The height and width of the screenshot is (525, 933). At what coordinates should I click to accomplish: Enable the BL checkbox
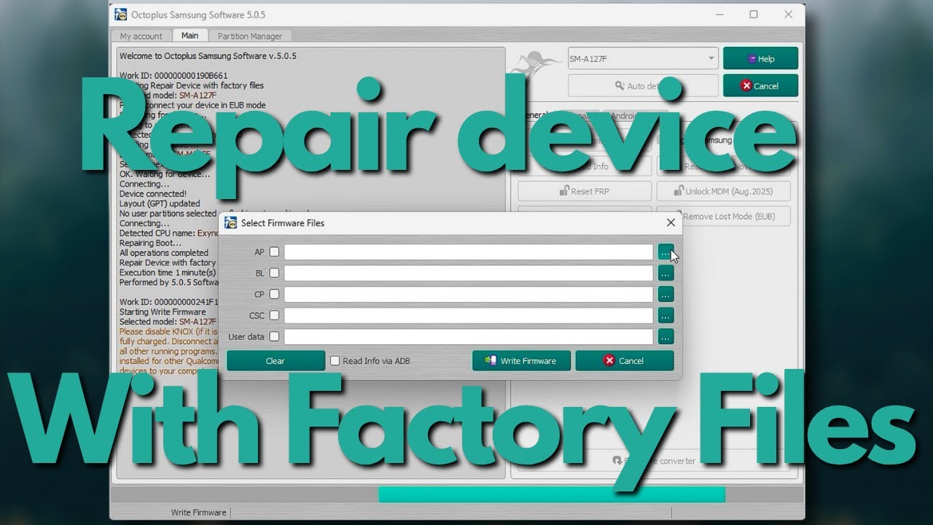(274, 273)
